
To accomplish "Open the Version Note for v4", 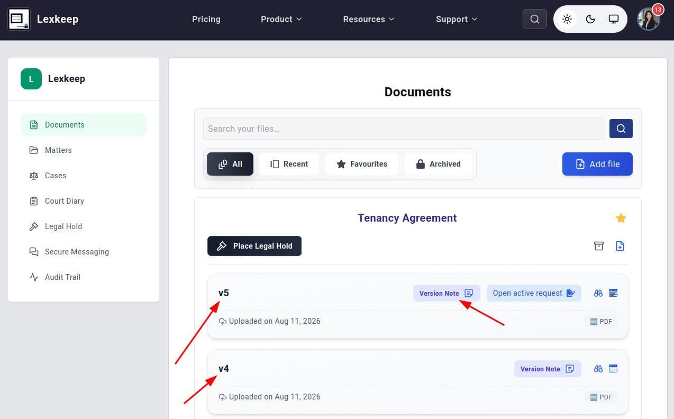I will [548, 369].
